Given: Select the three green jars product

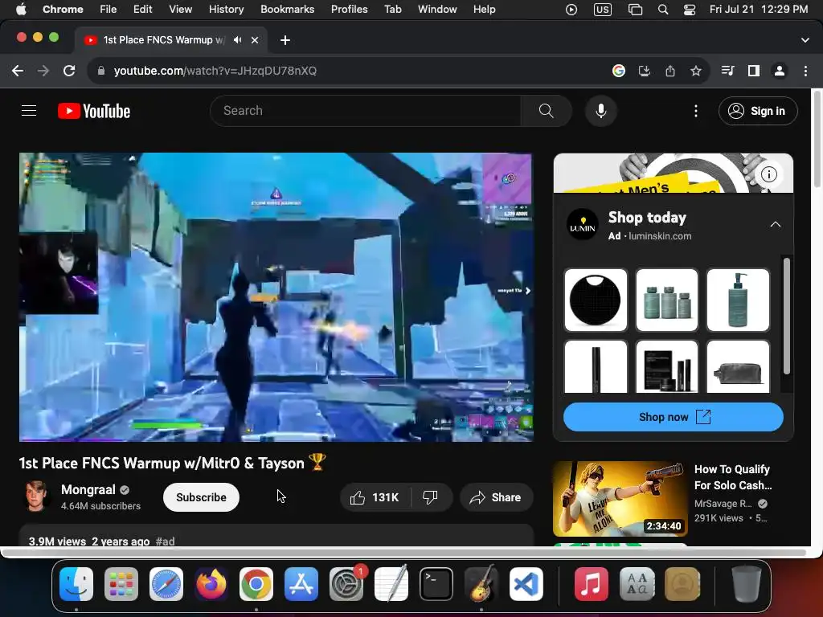Looking at the screenshot, I should (x=667, y=300).
